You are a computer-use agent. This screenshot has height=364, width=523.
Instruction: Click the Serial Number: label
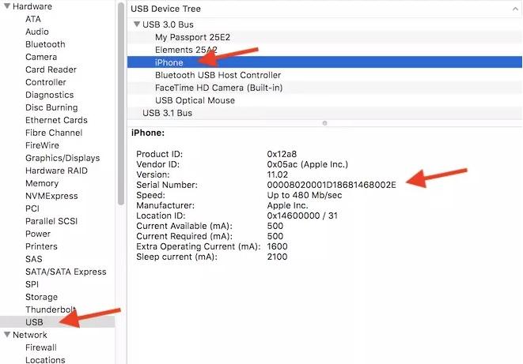click(x=167, y=185)
